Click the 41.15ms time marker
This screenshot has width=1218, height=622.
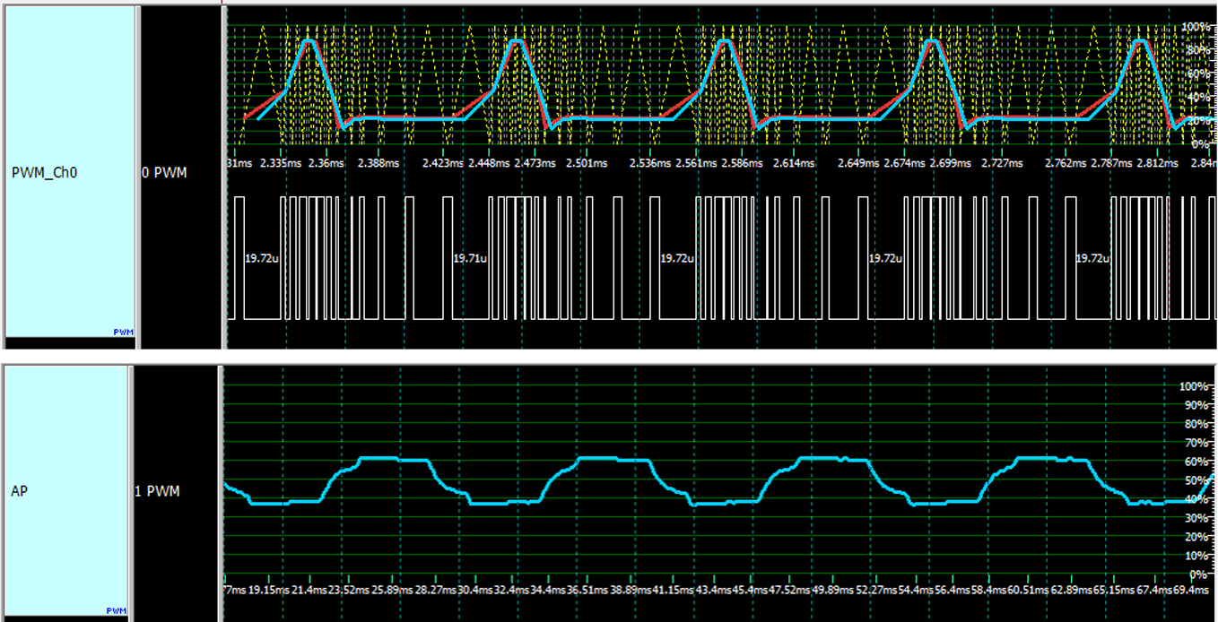[672, 591]
